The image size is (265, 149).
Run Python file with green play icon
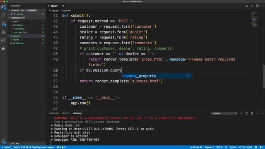pyautogui.click(x=252, y=6)
